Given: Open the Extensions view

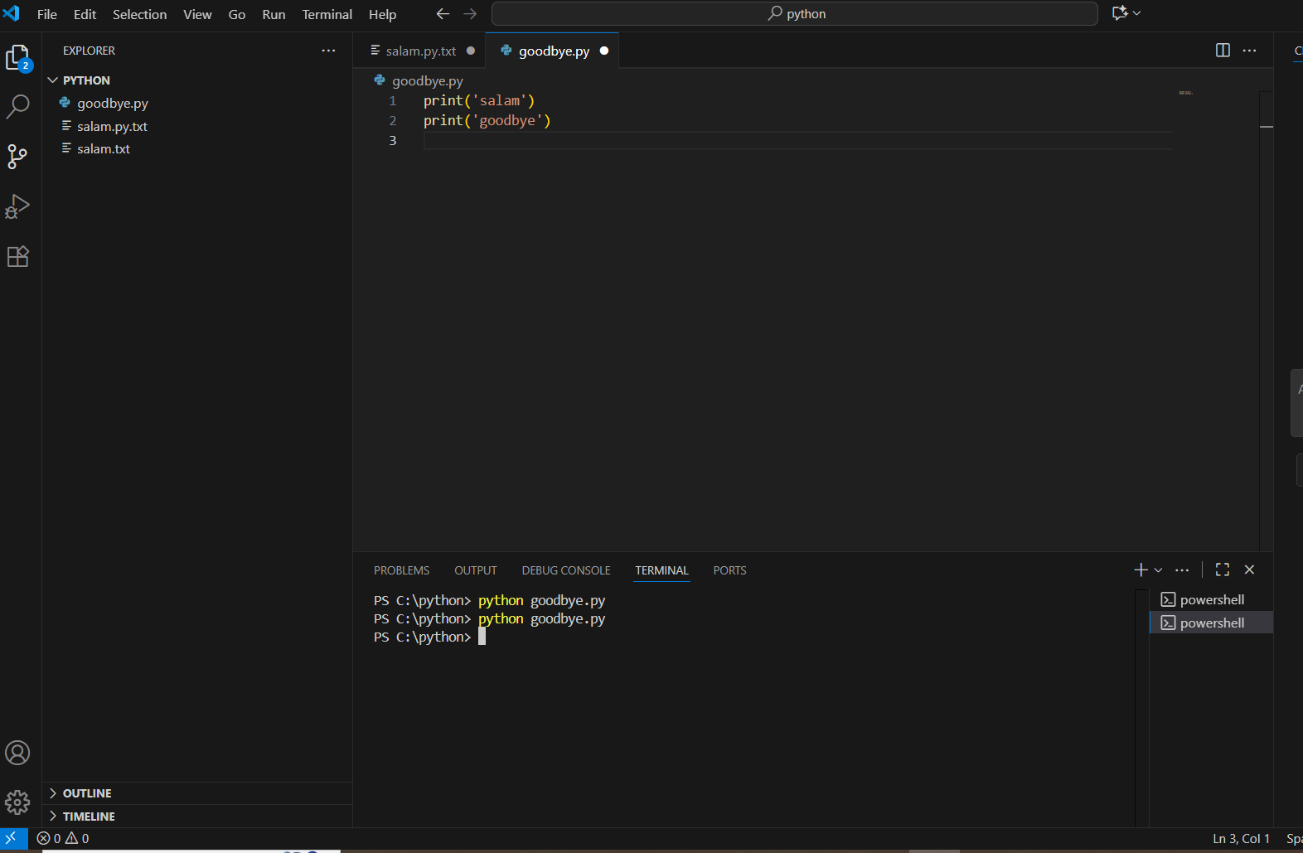Looking at the screenshot, I should 17,257.
